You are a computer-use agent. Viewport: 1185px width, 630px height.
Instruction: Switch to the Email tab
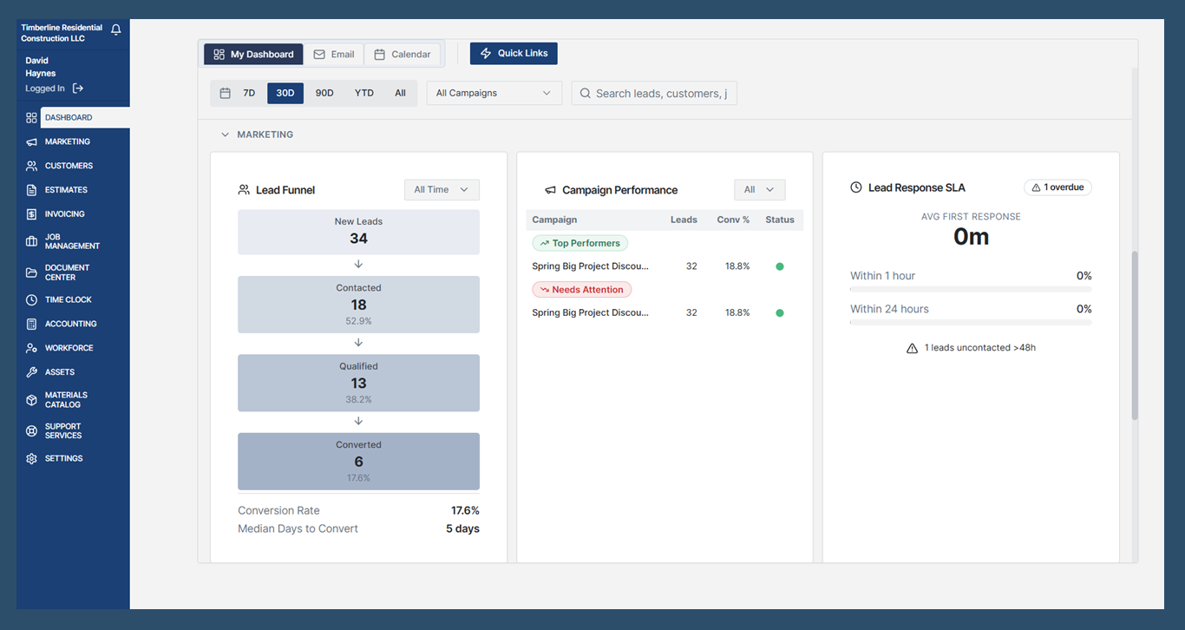[x=334, y=54]
